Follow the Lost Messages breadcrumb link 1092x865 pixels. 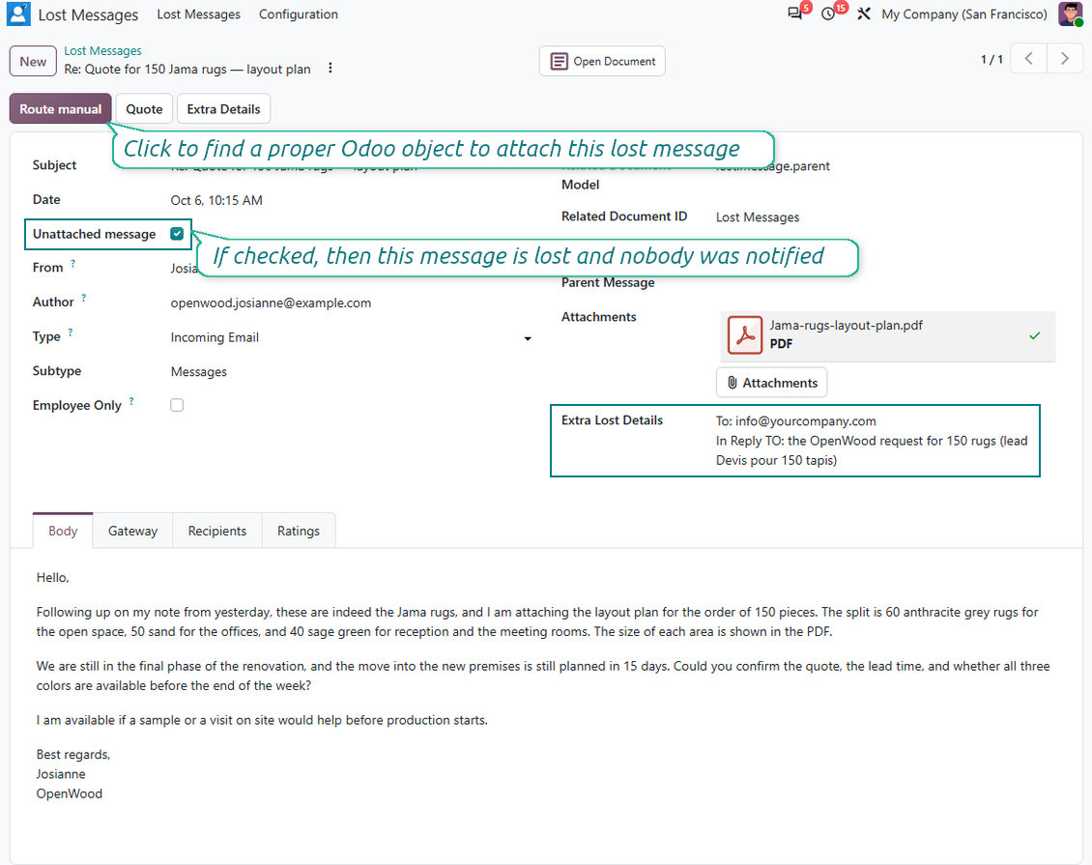[102, 51]
